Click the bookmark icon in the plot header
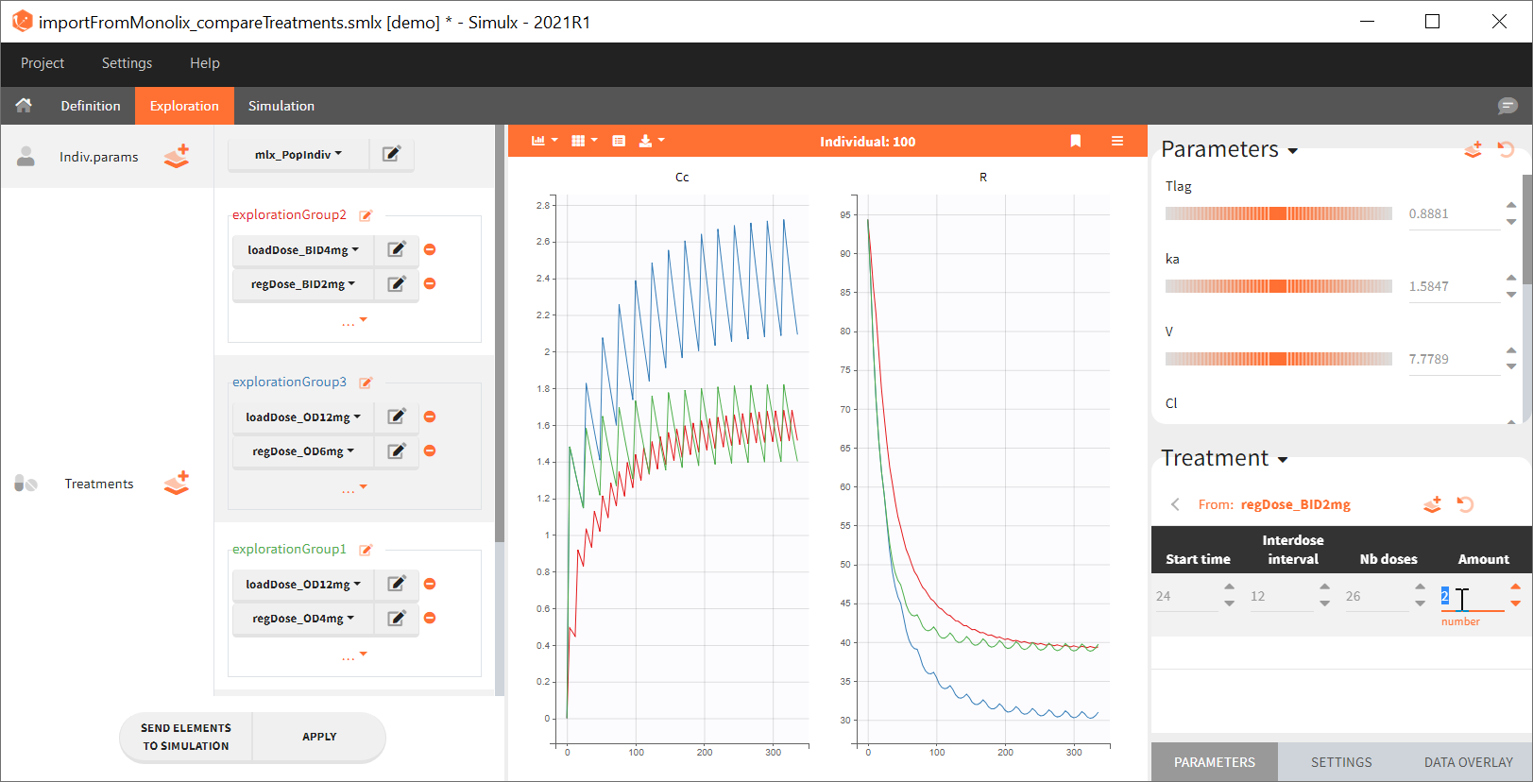Image resolution: width=1533 pixels, height=782 pixels. click(1075, 141)
